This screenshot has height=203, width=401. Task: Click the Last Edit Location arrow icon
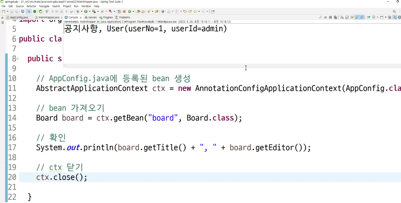click(185, 12)
